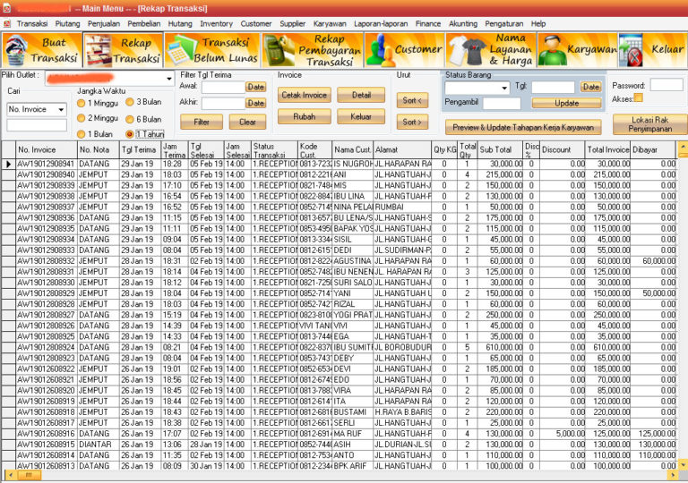This screenshot has width=688, height=483.
Task: Click the Sort > button
Action: pos(412,122)
